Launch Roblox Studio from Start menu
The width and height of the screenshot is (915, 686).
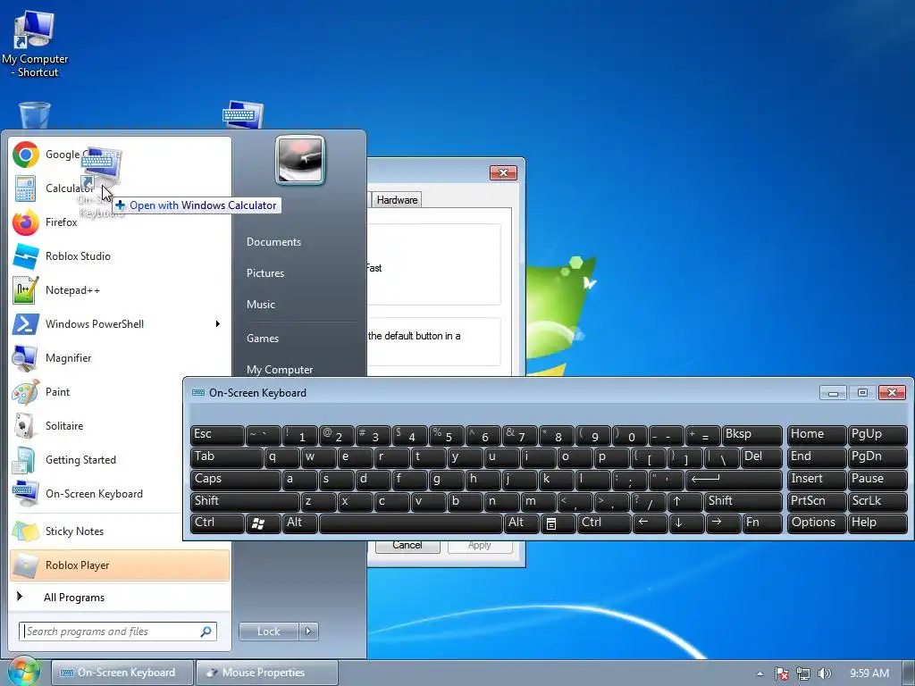120,256
